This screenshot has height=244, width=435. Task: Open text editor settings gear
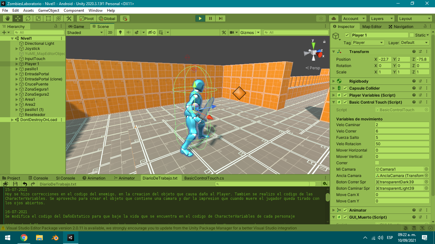325,184
